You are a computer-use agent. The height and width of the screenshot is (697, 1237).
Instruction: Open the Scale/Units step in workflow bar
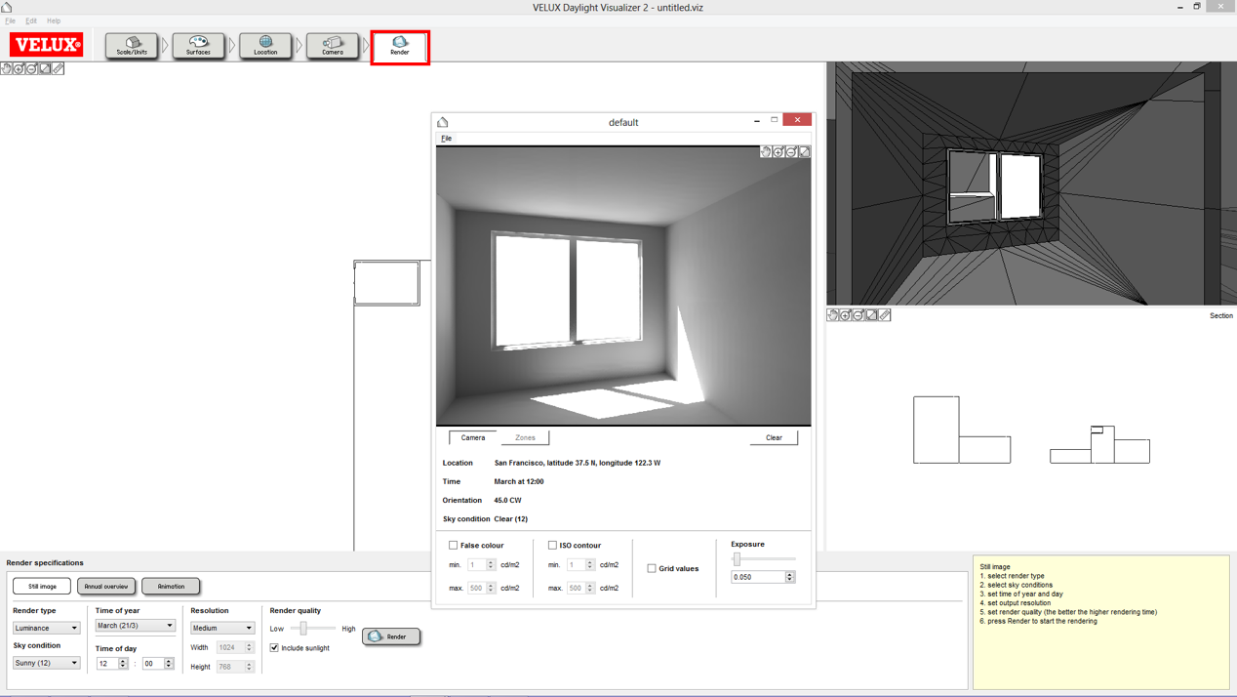click(x=132, y=45)
